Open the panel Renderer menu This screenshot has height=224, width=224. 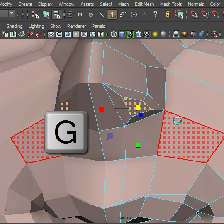pos(77,26)
